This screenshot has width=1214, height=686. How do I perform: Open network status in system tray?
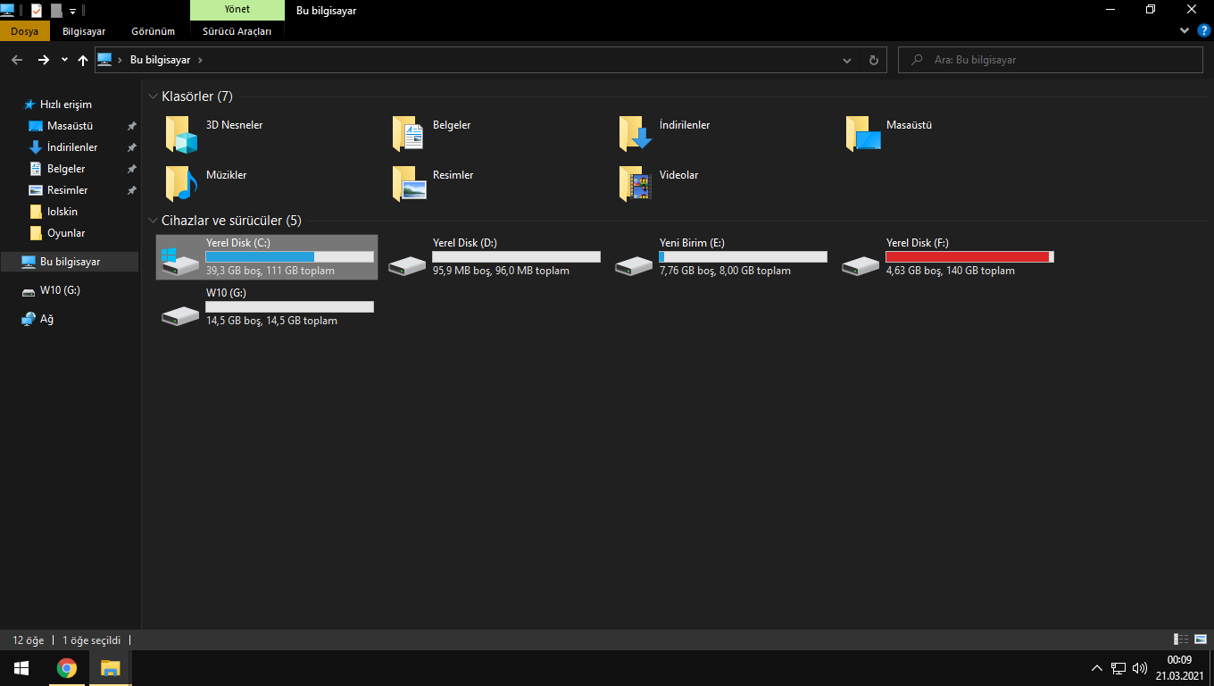click(1118, 668)
